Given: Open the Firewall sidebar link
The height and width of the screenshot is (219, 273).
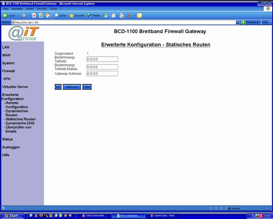Looking at the screenshot, I should pyautogui.click(x=8, y=71).
